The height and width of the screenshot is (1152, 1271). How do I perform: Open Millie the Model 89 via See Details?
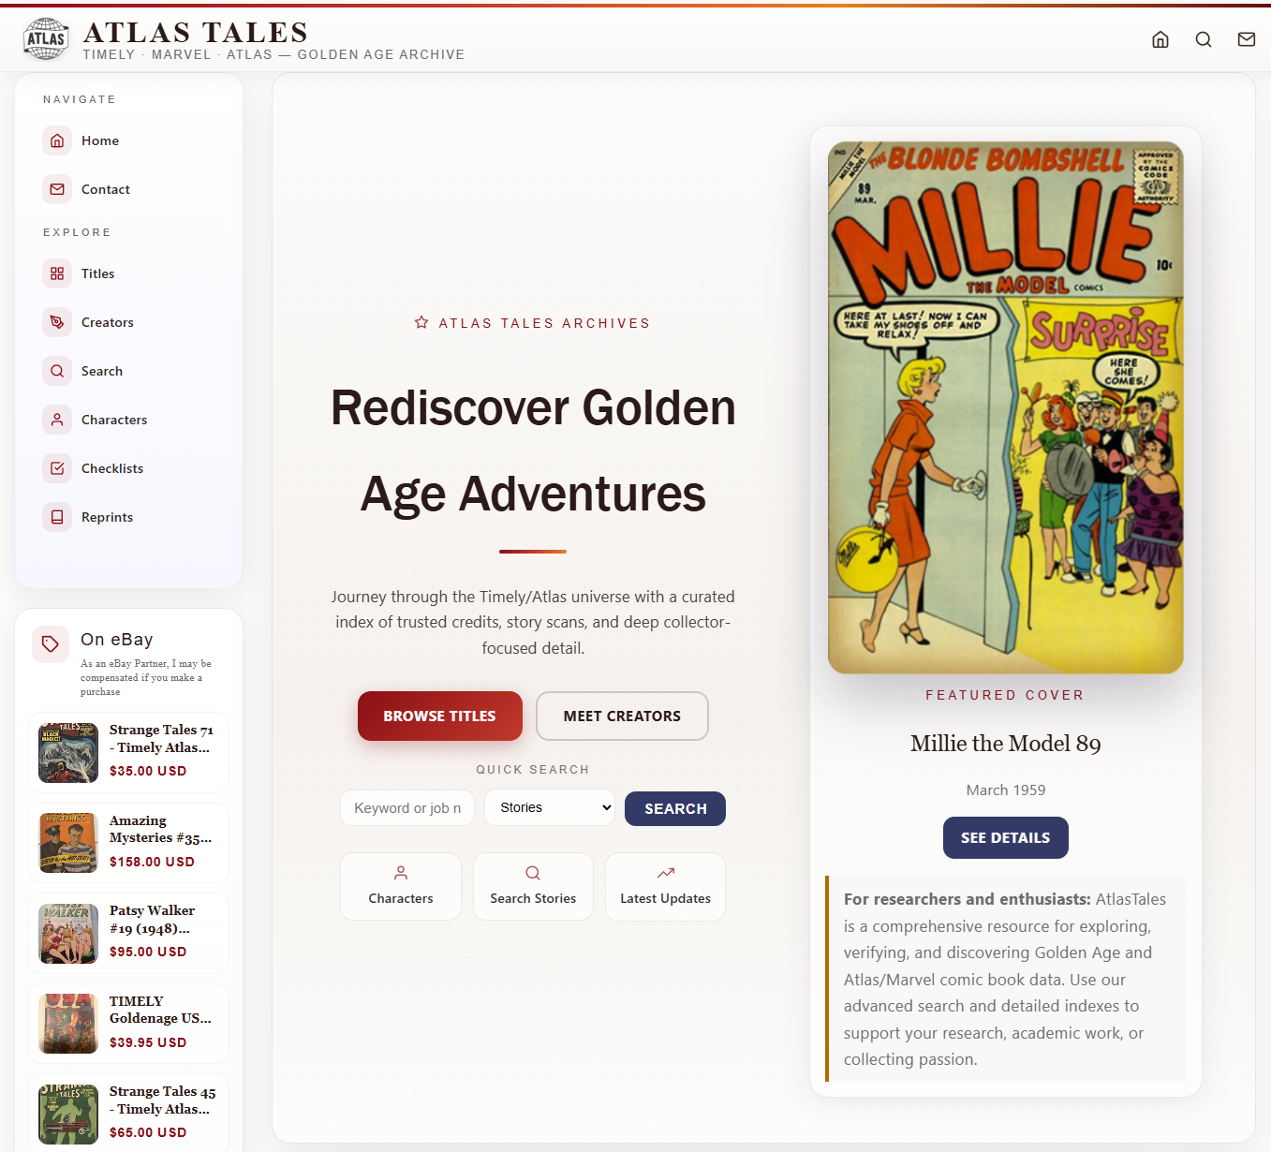(x=1005, y=837)
